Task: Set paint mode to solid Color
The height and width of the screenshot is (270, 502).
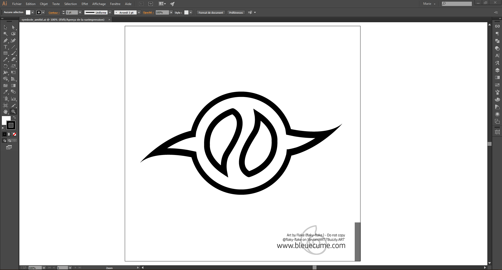Action: tap(4, 134)
